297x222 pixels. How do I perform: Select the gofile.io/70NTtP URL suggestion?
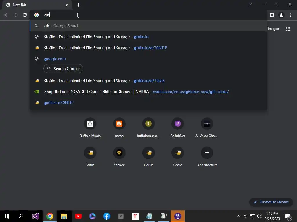point(148,103)
